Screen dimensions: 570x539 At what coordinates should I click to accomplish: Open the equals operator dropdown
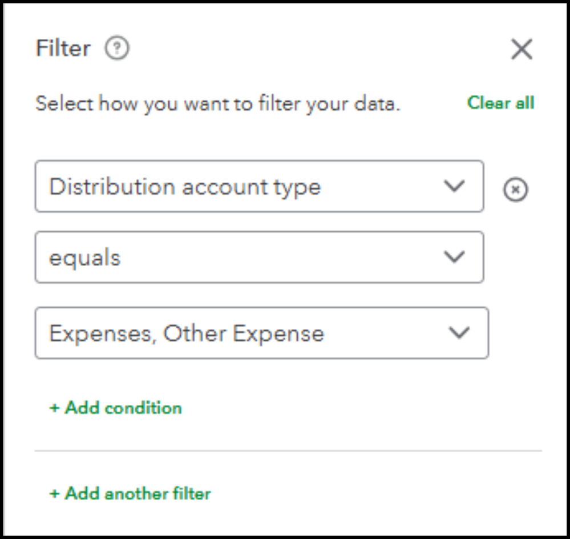pos(259,258)
